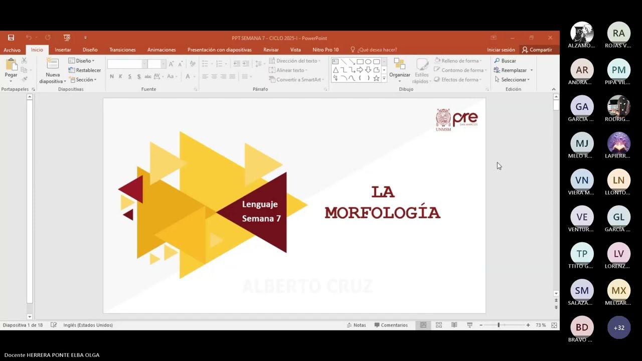Open the font name combo box

pyautogui.click(x=127, y=64)
